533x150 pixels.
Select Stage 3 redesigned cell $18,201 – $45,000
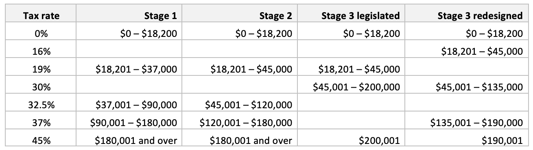(482, 51)
